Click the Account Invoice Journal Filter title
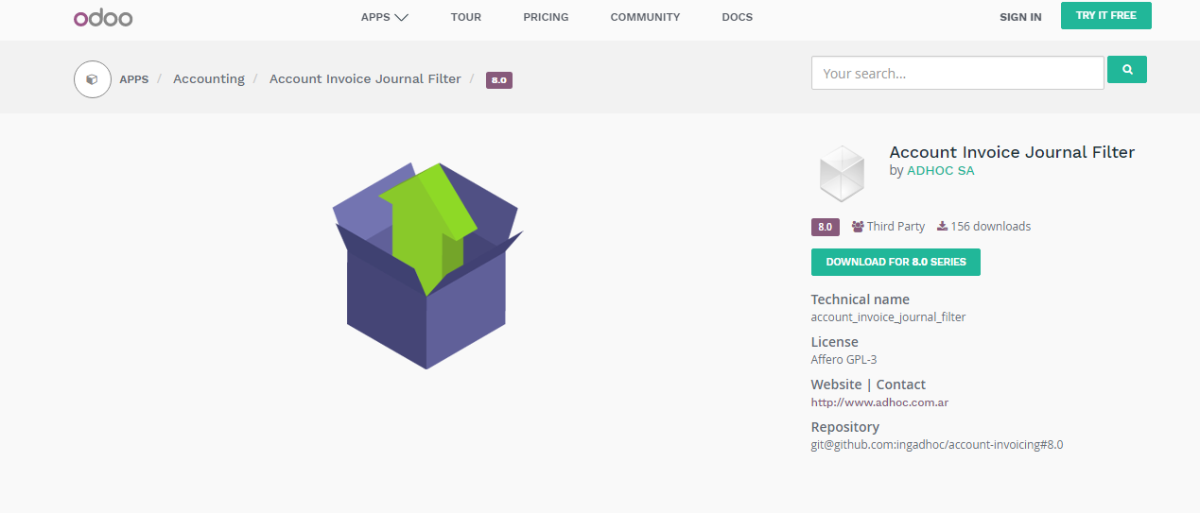1200x513 pixels. [x=1012, y=152]
